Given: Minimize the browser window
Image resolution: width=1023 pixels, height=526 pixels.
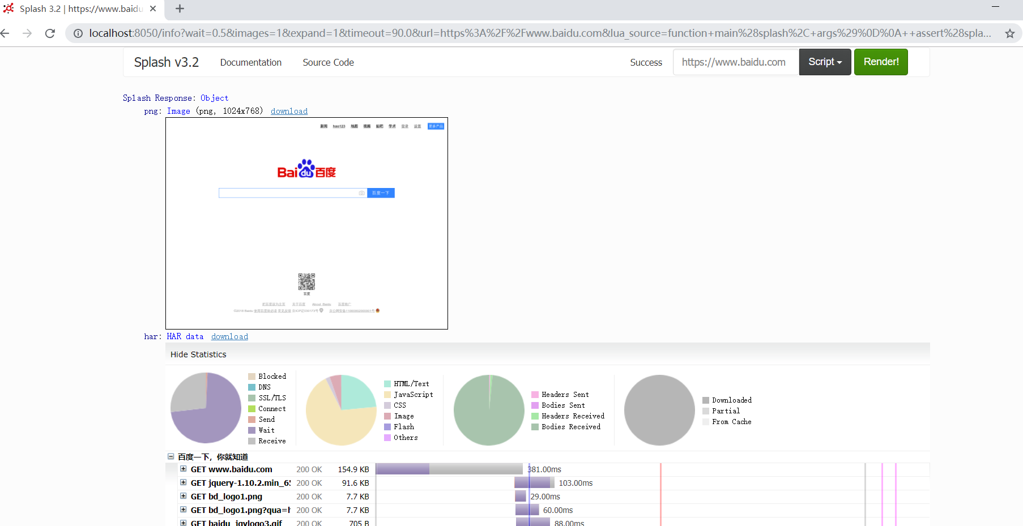Looking at the screenshot, I should (995, 7).
